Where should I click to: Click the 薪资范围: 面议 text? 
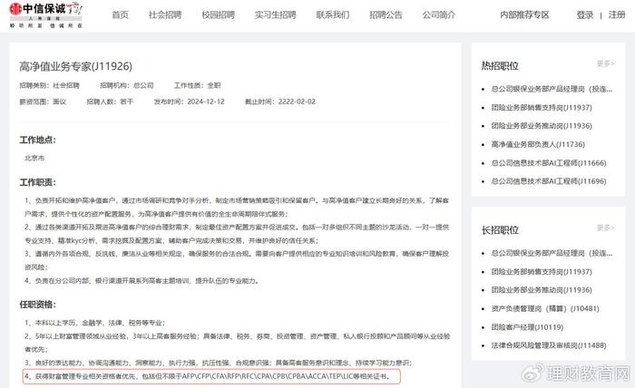(x=43, y=102)
